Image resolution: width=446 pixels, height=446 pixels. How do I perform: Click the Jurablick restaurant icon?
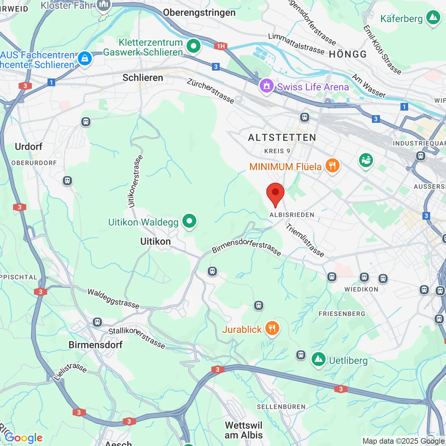coord(272,329)
